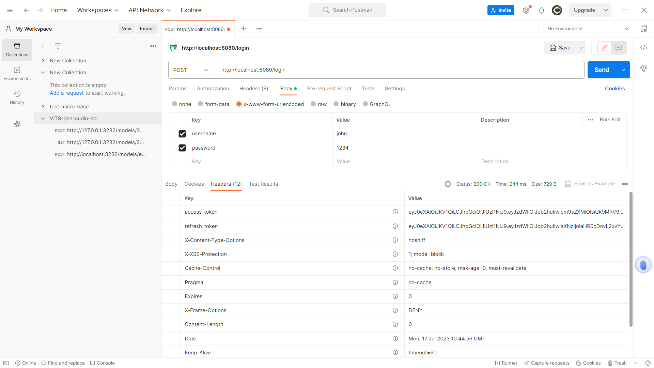Viewport: 654px width, 368px height.
Task: Uncheck the password parameter checkbox
Action: (182, 148)
